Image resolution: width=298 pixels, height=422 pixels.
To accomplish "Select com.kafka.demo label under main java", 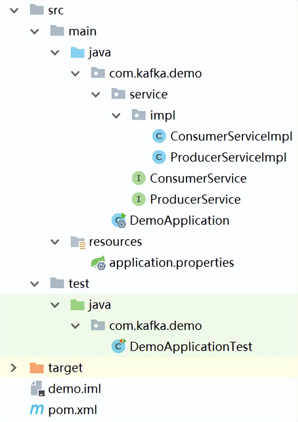I will (155, 74).
